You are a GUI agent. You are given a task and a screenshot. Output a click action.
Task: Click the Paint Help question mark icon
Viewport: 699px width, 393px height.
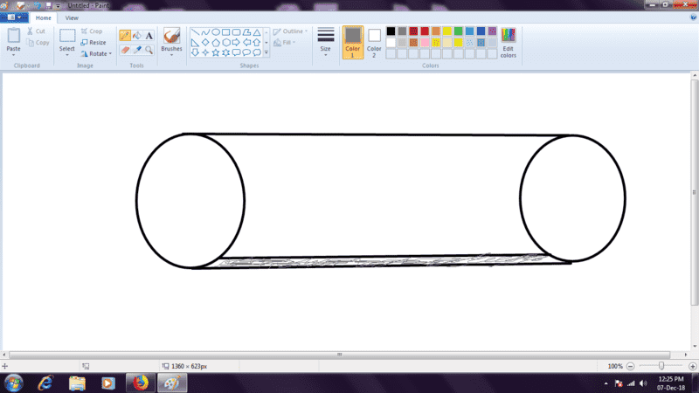click(692, 17)
